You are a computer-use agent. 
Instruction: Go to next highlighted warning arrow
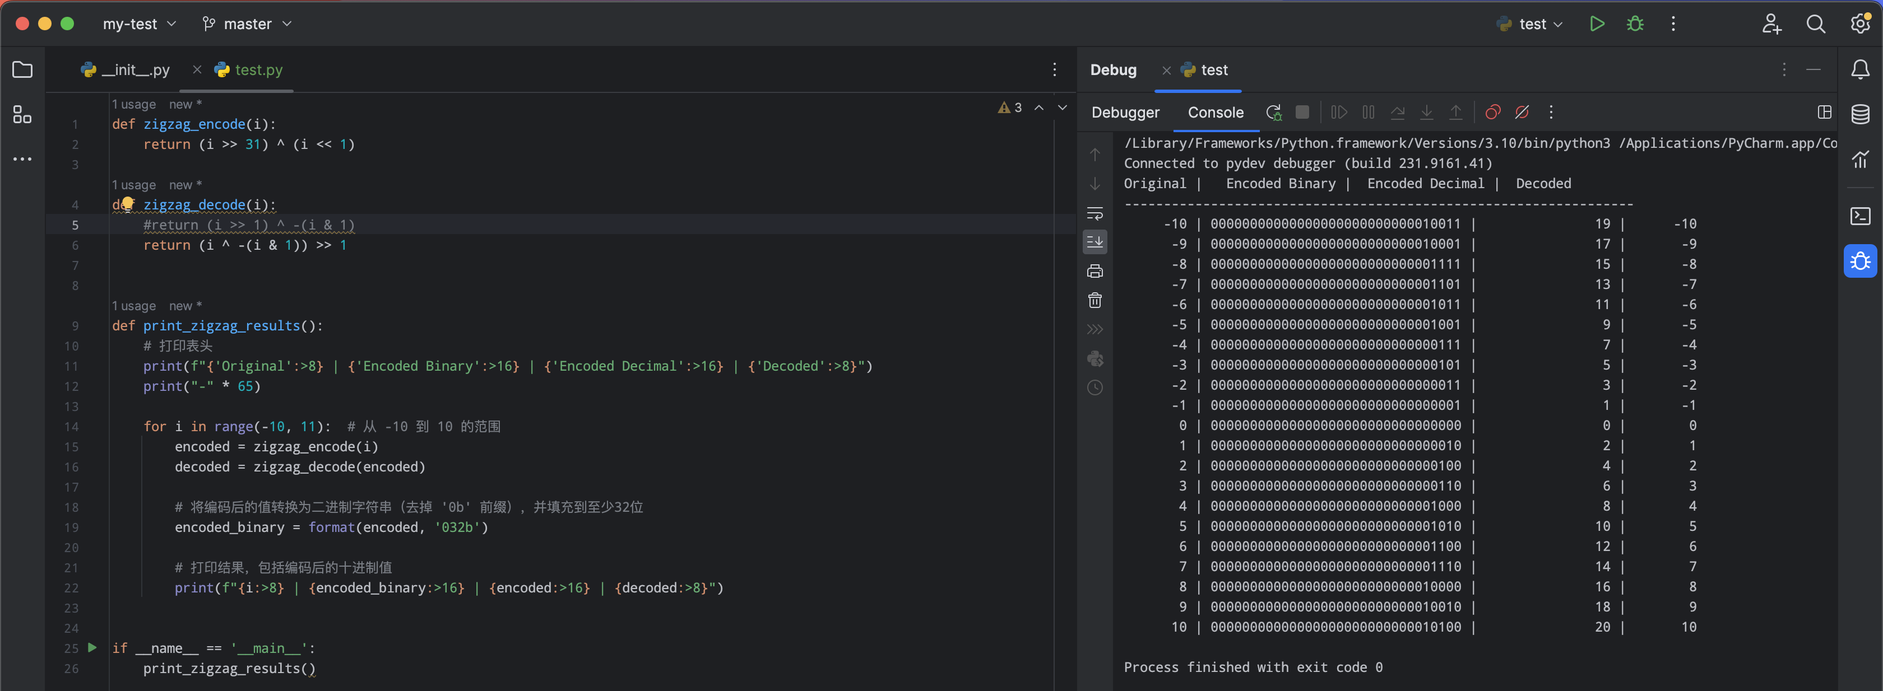[x=1062, y=108]
